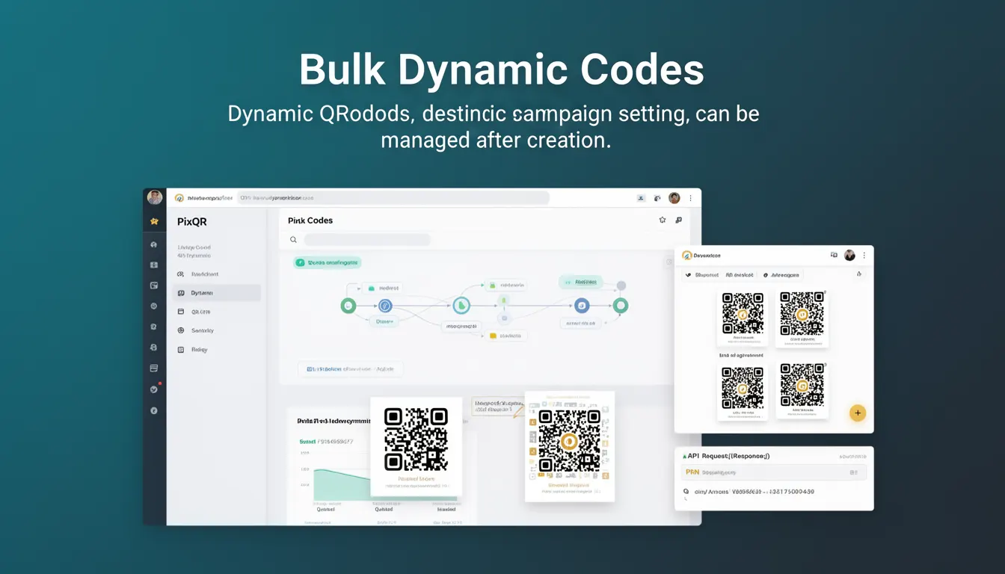Click the search magnifier icon under Pink Codes
This screenshot has height=574, width=1005.
pos(293,240)
